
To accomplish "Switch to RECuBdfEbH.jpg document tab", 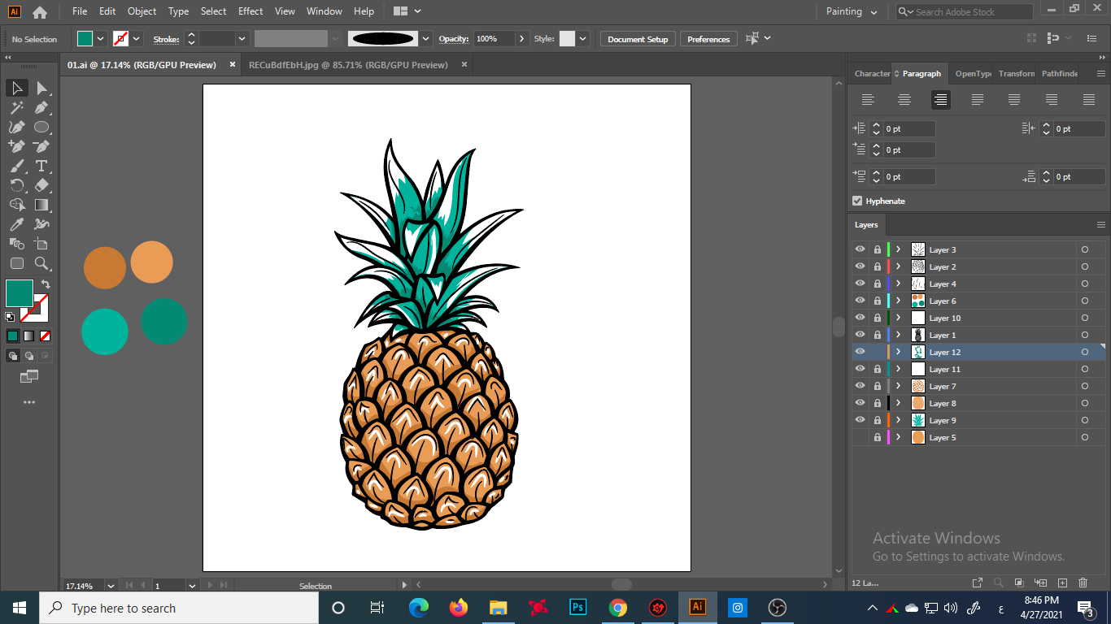I will 348,65.
